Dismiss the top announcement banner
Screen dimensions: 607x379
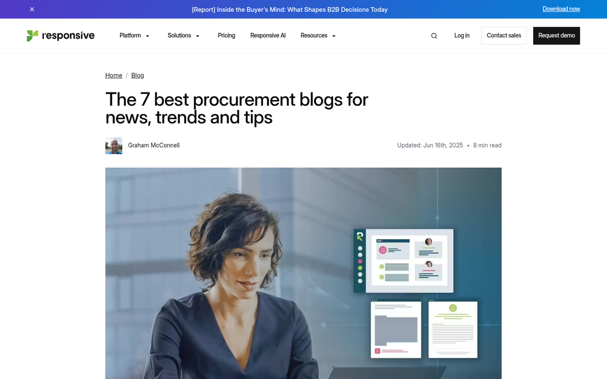[x=32, y=9]
